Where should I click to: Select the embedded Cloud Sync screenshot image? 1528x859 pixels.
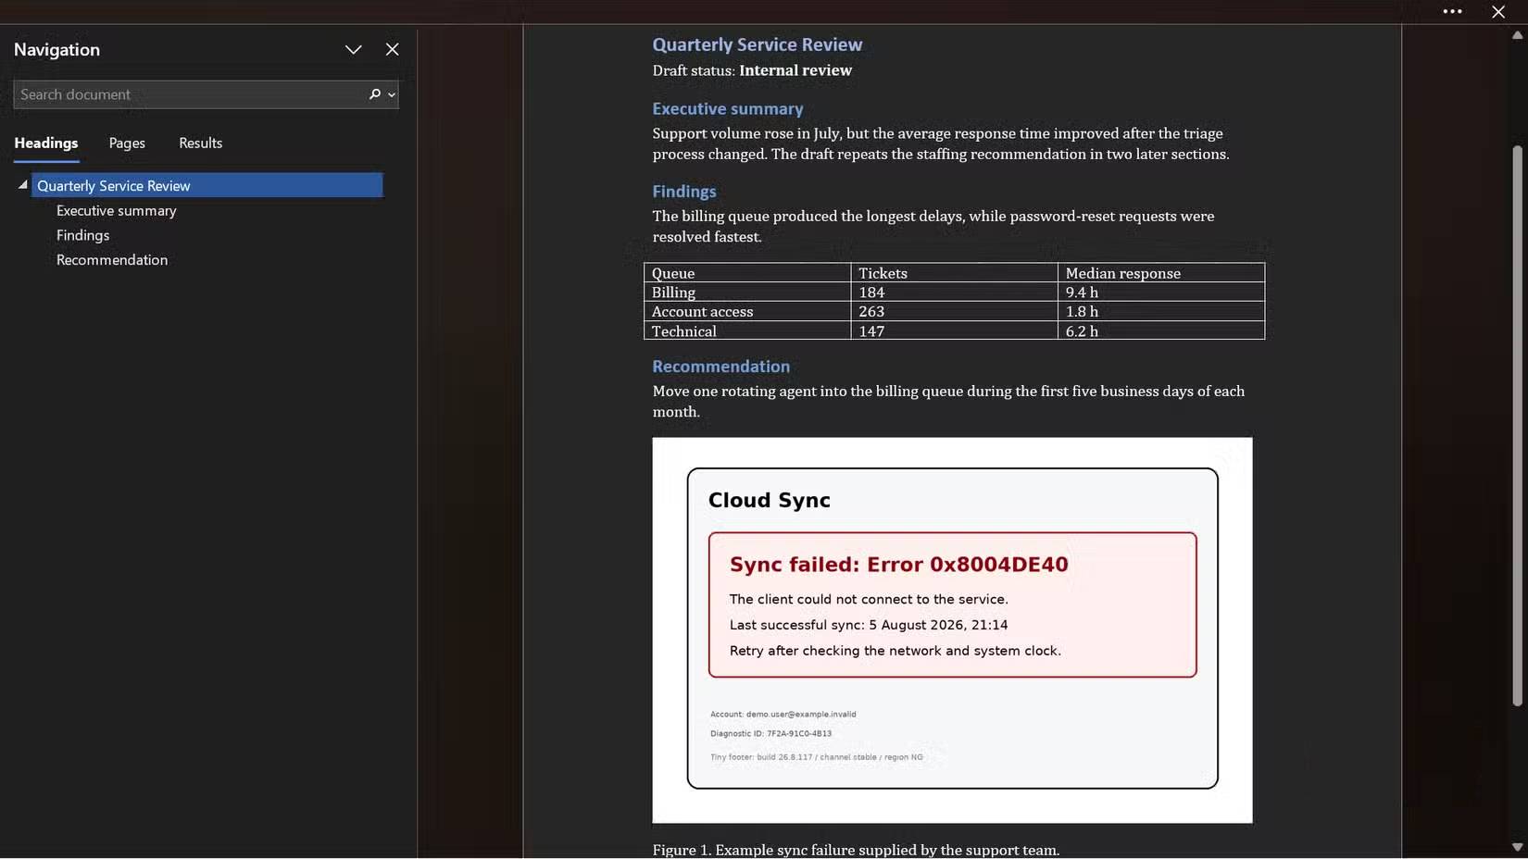[x=952, y=630]
